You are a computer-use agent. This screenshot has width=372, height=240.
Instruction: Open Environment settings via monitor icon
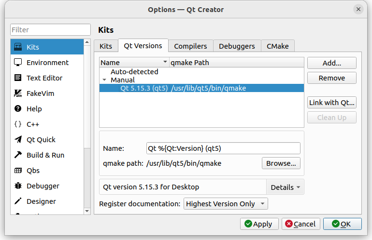18,62
